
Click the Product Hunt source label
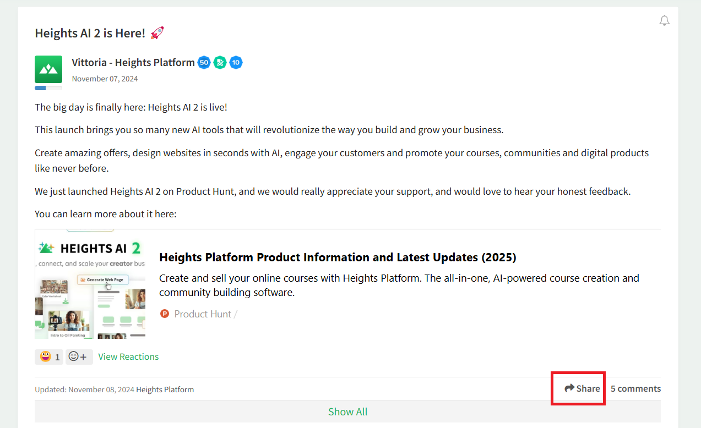click(x=203, y=314)
